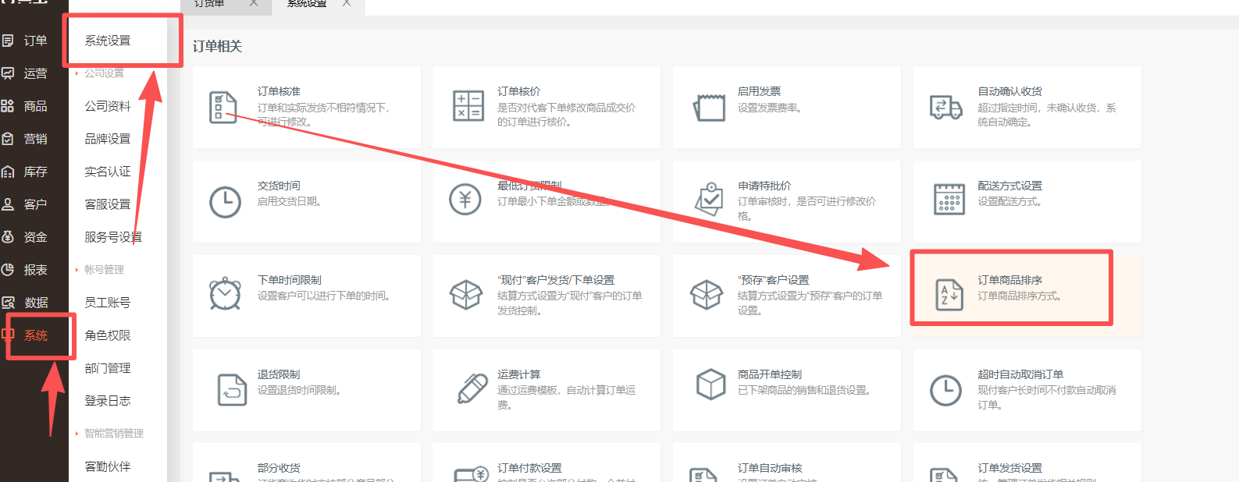Open the 客服设置 page
Image resolution: width=1239 pixels, height=482 pixels.
pos(108,204)
